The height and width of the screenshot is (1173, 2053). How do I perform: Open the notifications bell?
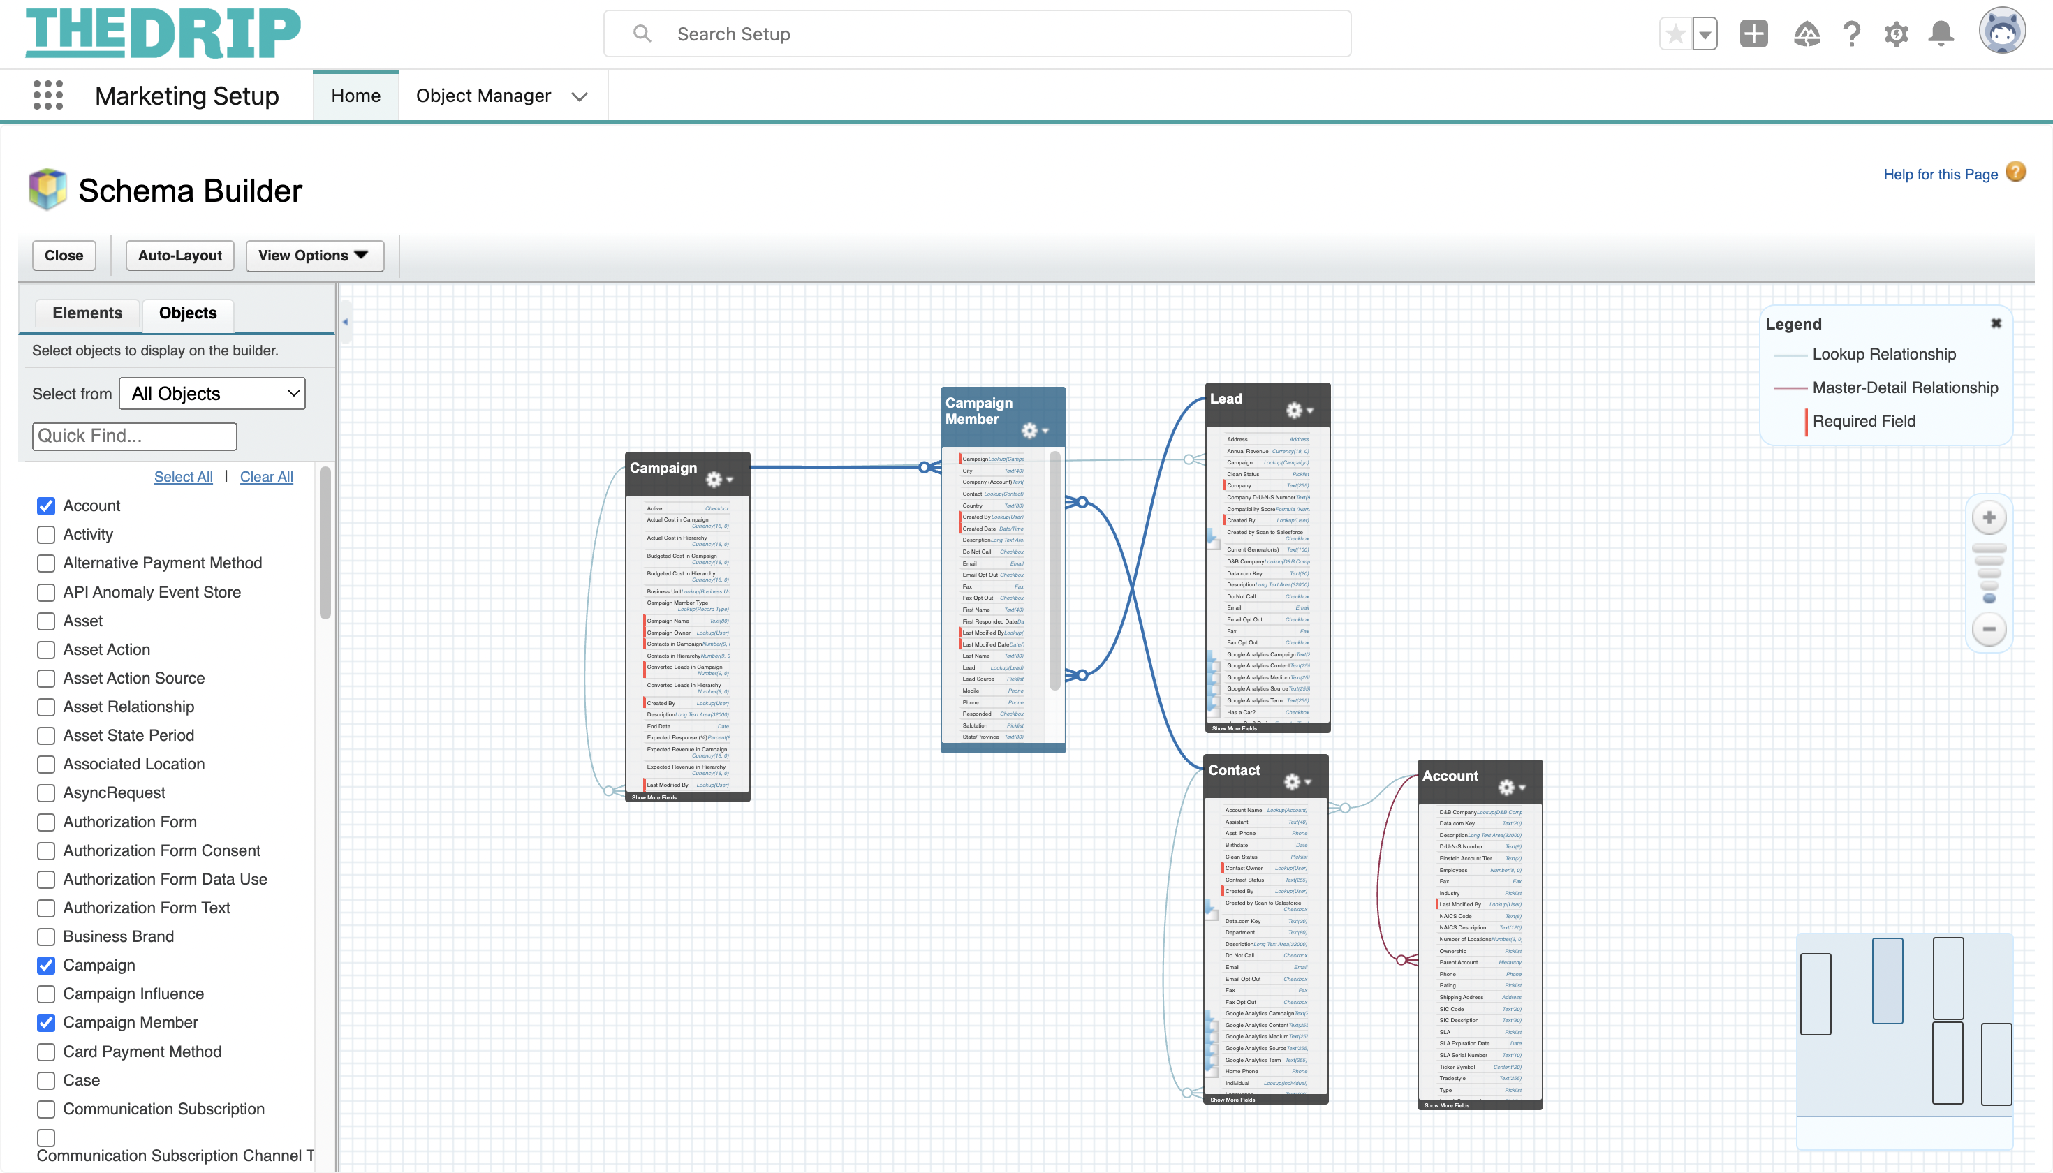[1942, 34]
